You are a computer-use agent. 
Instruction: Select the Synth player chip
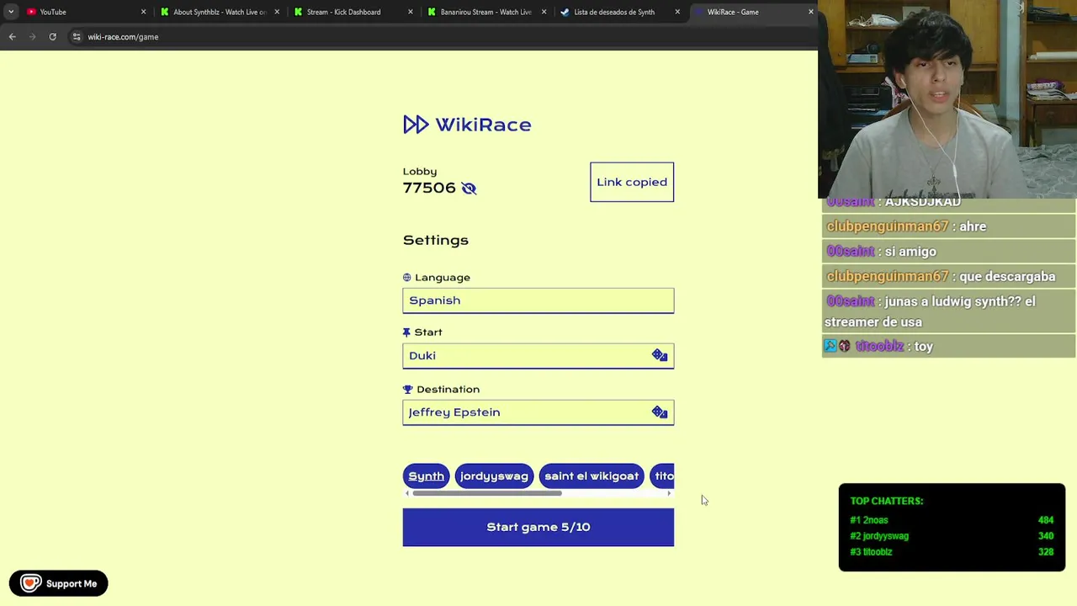click(427, 476)
